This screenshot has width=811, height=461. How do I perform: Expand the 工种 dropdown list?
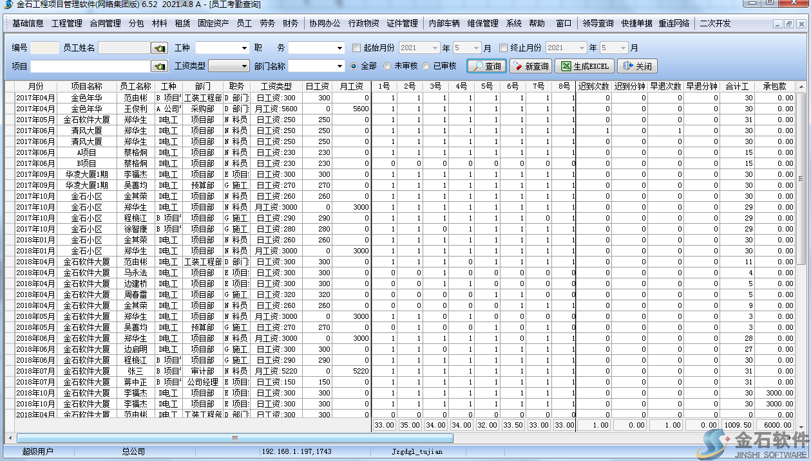245,48
